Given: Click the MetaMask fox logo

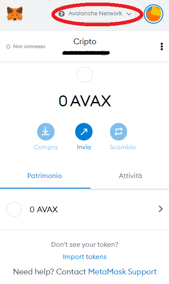Looking at the screenshot, I should pos(15,14).
